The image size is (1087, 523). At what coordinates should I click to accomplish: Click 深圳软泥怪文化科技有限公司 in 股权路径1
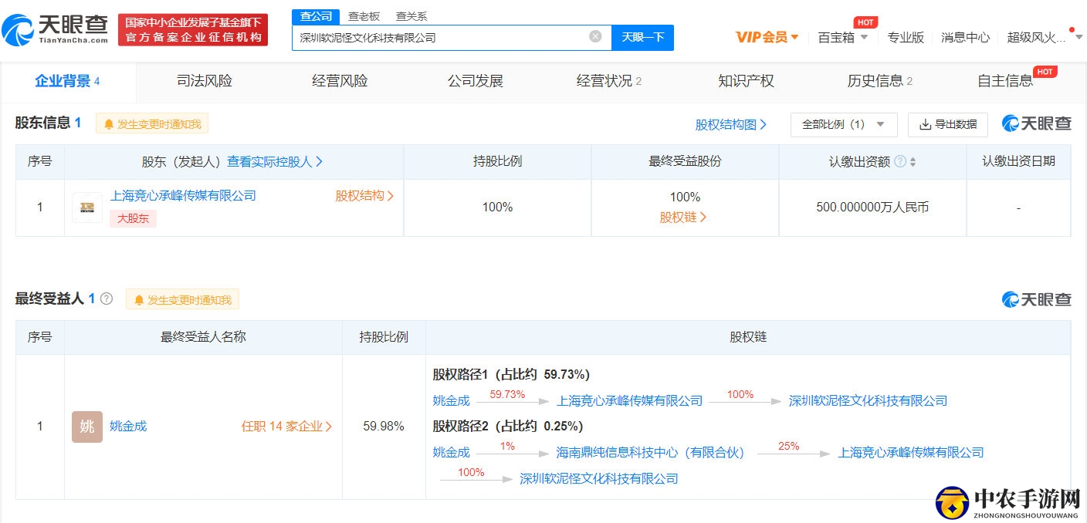coord(868,400)
